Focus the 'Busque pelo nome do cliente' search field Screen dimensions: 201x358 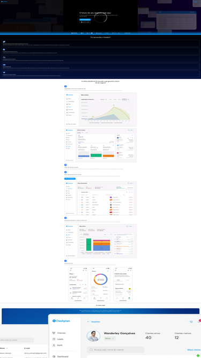click(x=116, y=350)
